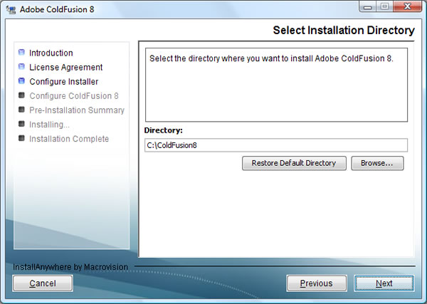
Task: Open the Browse... directory chooser
Action: 377,163
